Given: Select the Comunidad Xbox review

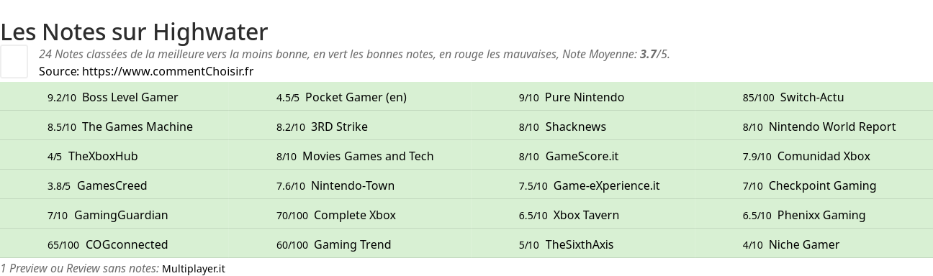Looking at the screenshot, I should pos(824,156).
